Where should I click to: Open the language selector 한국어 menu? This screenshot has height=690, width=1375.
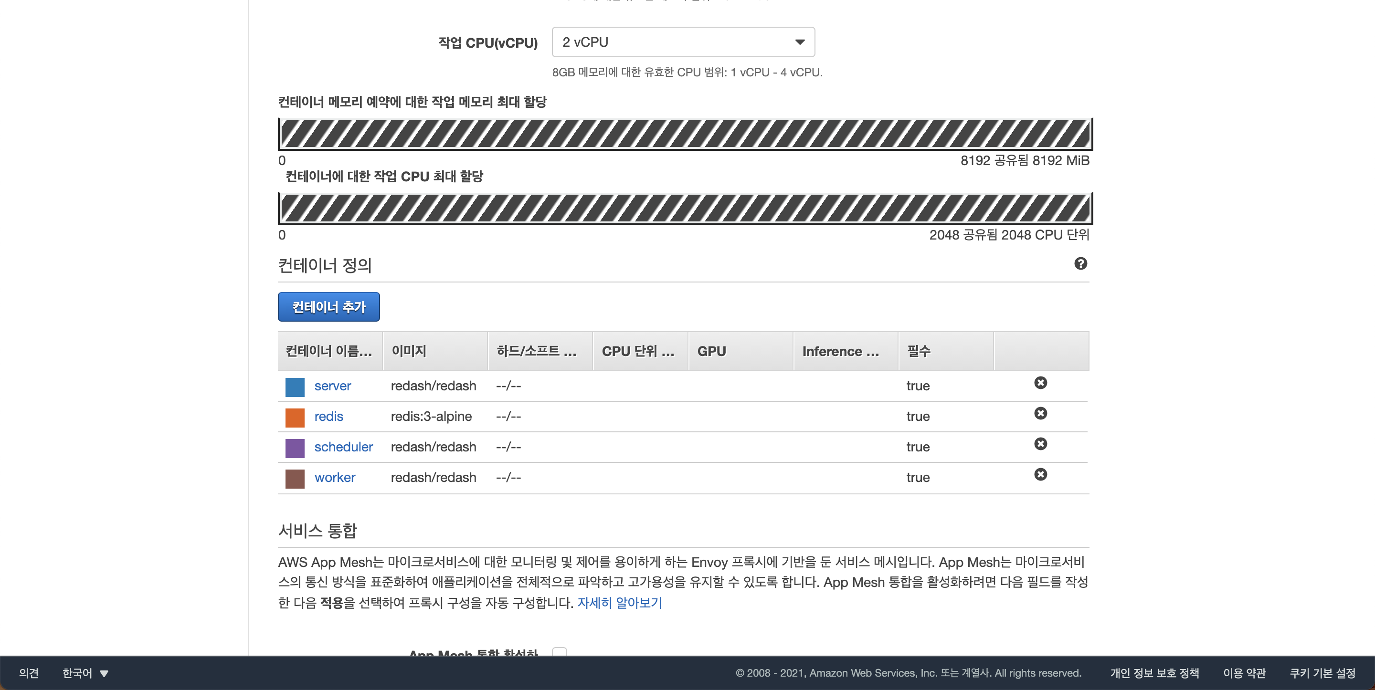click(x=85, y=673)
